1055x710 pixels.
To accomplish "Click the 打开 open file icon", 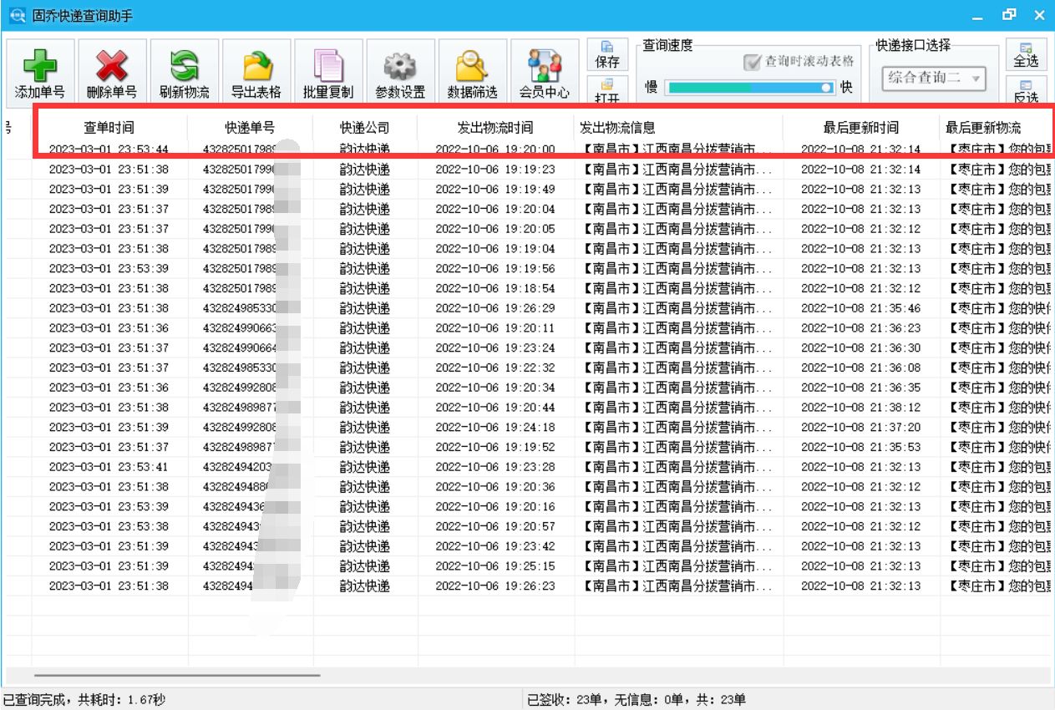I will coord(607,88).
